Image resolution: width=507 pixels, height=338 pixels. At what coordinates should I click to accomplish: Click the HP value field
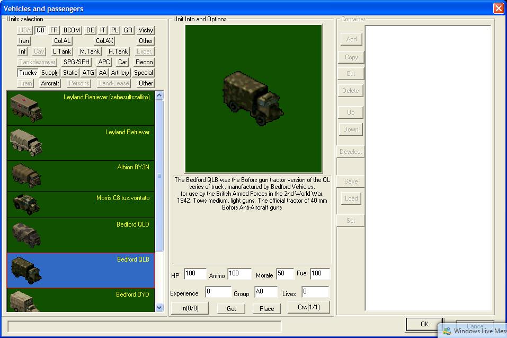coord(195,274)
